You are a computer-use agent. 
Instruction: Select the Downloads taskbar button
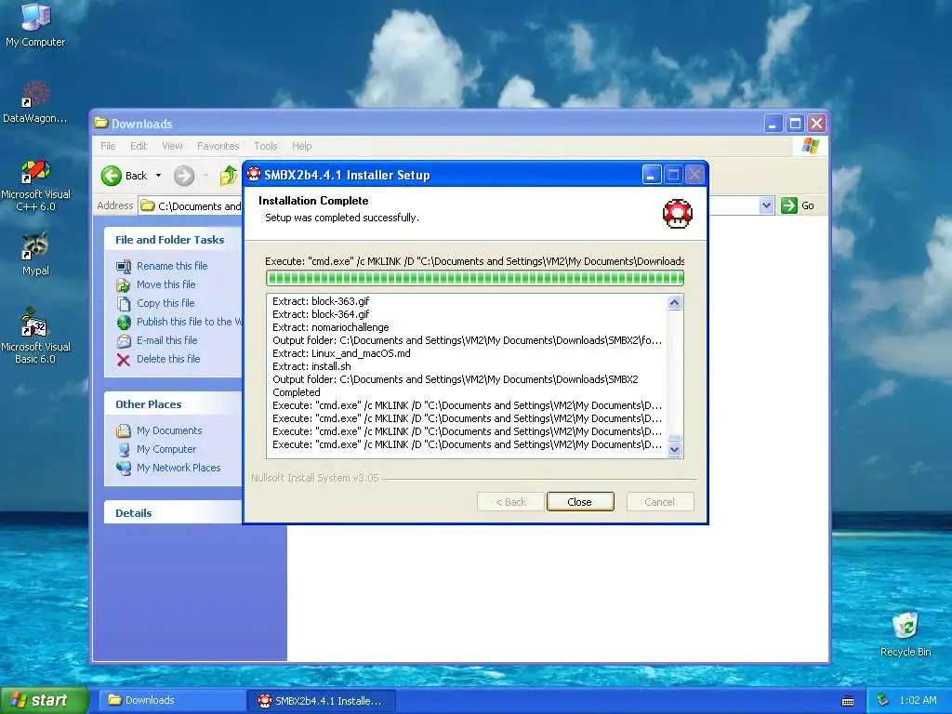172,701
